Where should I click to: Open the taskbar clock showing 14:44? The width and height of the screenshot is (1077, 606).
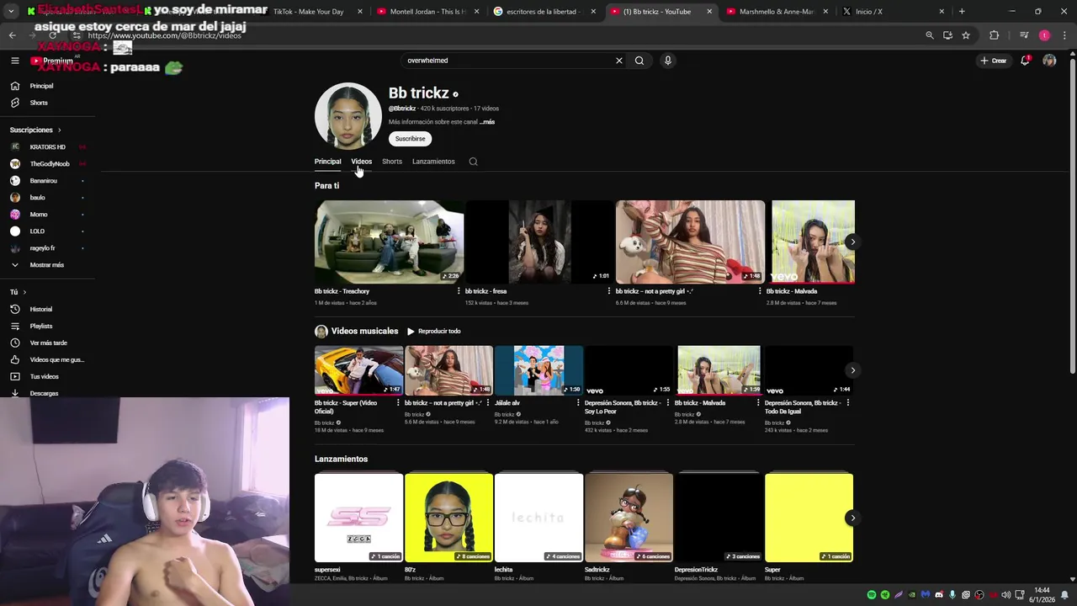[x=1042, y=595]
